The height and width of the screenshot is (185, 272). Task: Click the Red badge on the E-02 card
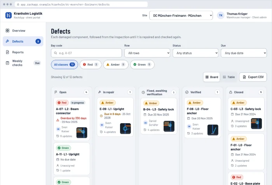237,177
